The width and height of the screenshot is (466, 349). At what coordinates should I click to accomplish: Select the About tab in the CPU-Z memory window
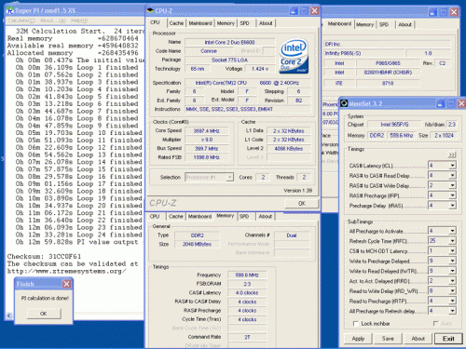tap(266, 217)
